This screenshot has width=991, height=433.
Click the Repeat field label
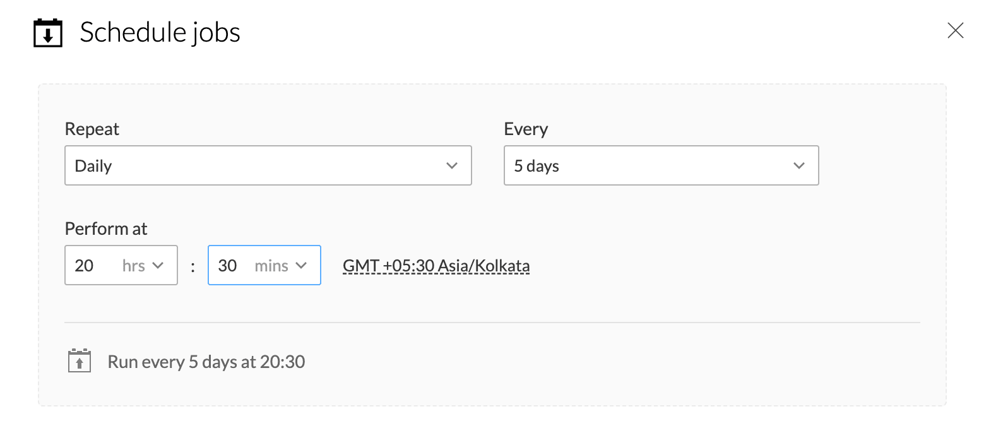point(92,129)
